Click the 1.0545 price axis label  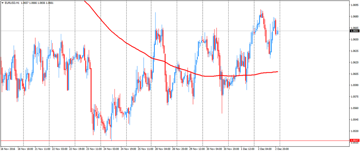point(354,119)
